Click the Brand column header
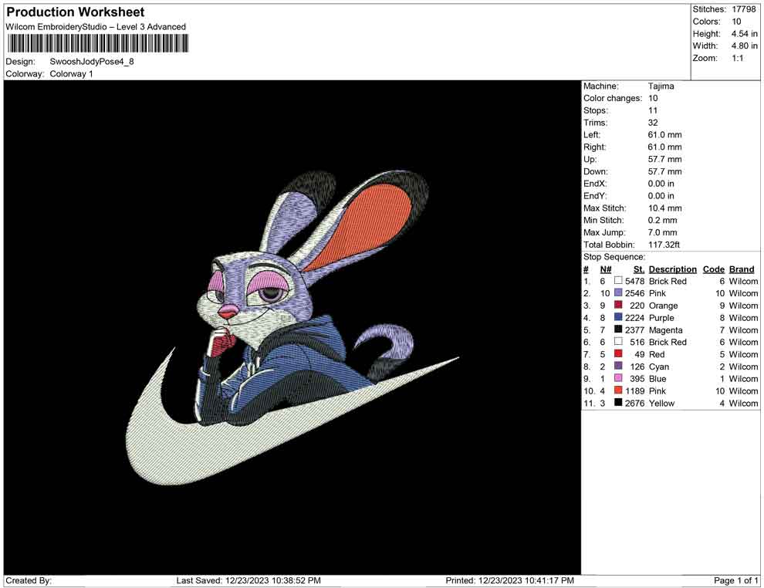The image size is (764, 588). coord(742,269)
